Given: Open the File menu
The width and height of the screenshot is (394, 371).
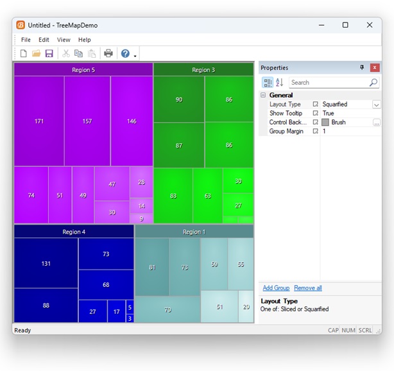Looking at the screenshot, I should pos(26,40).
